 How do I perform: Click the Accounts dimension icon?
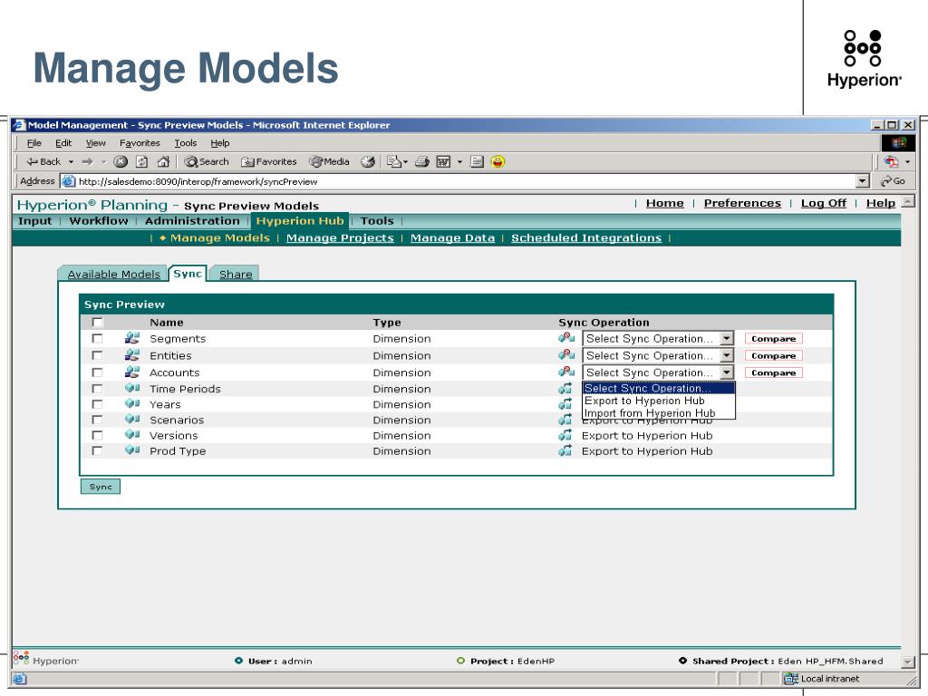132,372
